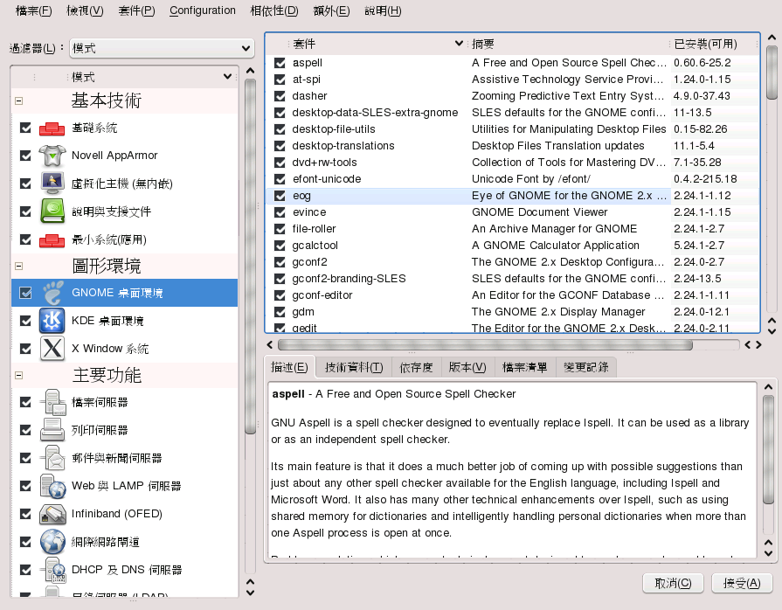Click the 列印伺服器 printer icon
Image resolution: width=782 pixels, height=610 pixels.
[x=52, y=431]
